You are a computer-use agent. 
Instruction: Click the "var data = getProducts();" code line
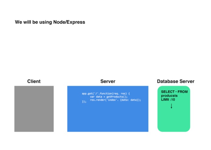coord(109,97)
